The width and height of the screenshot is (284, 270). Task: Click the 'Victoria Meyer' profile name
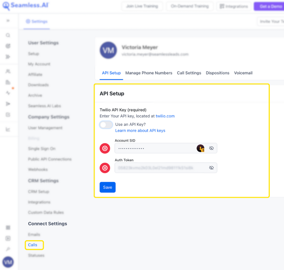[x=139, y=47]
